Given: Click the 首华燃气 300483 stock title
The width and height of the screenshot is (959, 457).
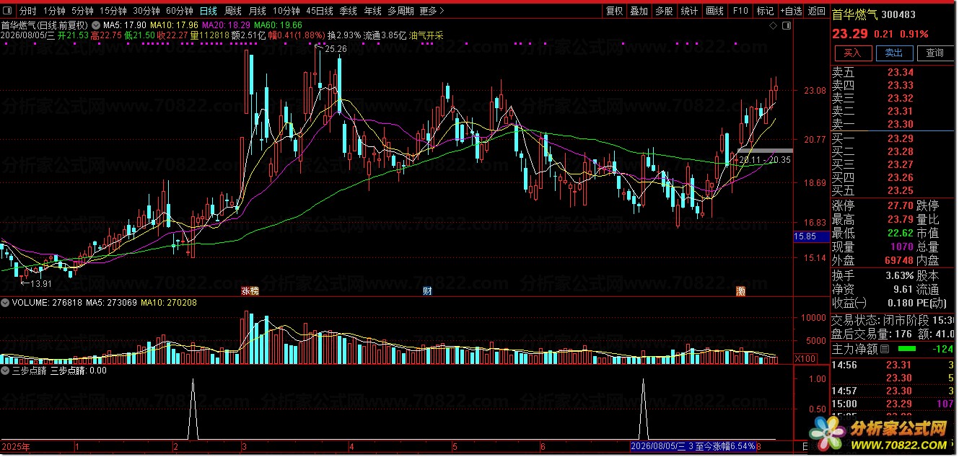Looking at the screenshot, I should coord(873,14).
